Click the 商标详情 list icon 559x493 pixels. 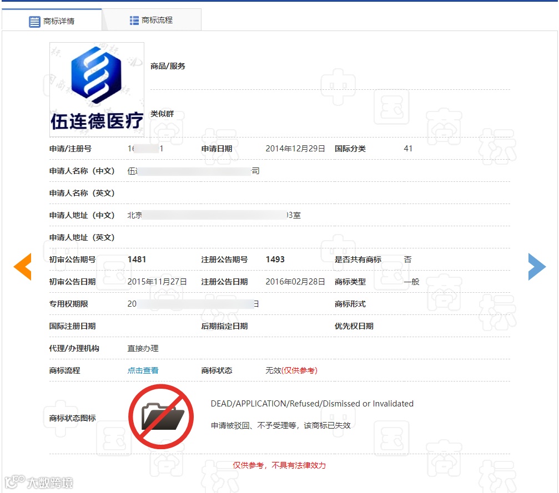pos(34,22)
